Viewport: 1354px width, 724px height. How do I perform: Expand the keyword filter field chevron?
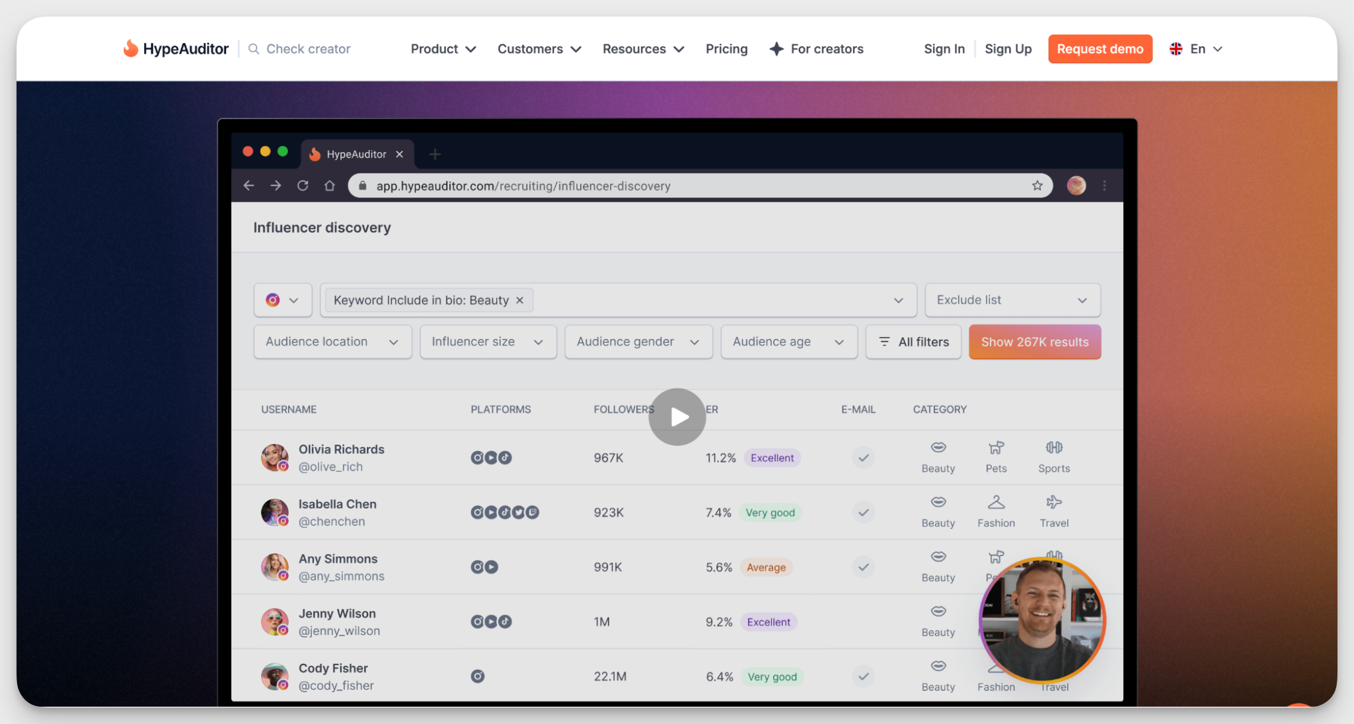point(899,301)
